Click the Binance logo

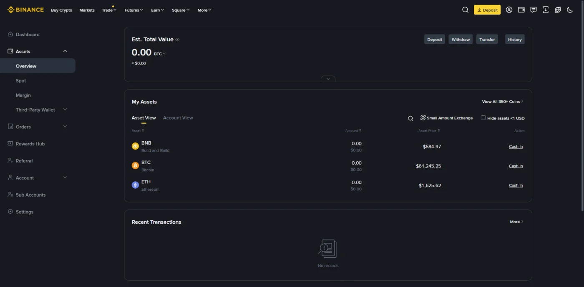[x=25, y=10]
